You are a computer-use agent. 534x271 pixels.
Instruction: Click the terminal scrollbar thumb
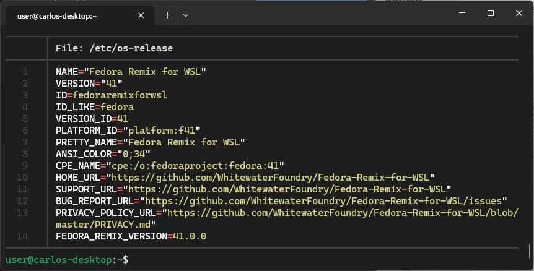pos(530,251)
